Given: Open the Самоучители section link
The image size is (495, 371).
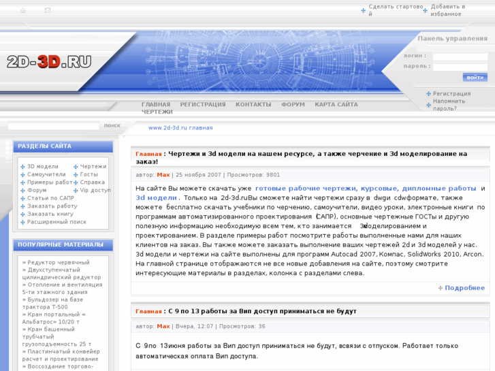Looking at the screenshot, I should tap(46, 174).
